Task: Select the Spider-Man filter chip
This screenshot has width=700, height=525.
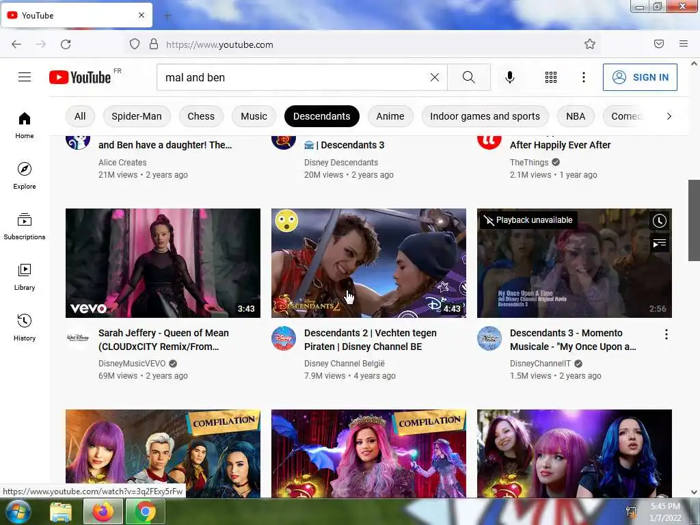Action: point(137,116)
